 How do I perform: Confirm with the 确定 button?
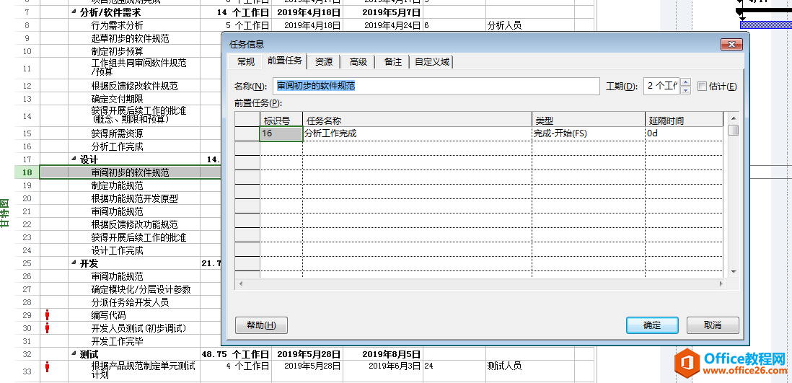652,325
